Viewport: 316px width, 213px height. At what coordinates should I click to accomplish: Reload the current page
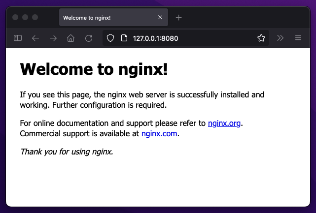pyautogui.click(x=89, y=38)
